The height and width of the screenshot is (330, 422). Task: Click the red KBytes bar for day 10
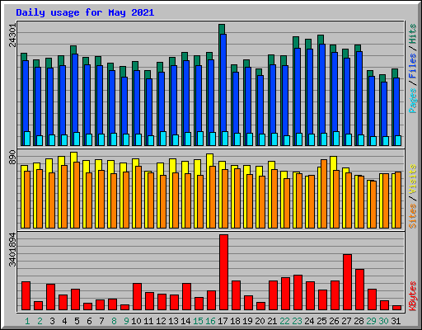137,296
